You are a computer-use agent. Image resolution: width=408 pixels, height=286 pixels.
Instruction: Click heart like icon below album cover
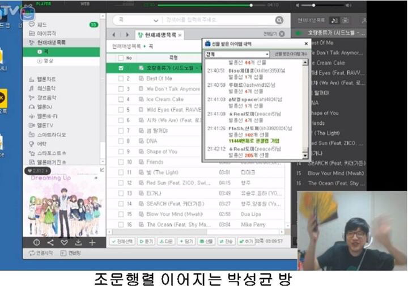[x=64, y=242]
